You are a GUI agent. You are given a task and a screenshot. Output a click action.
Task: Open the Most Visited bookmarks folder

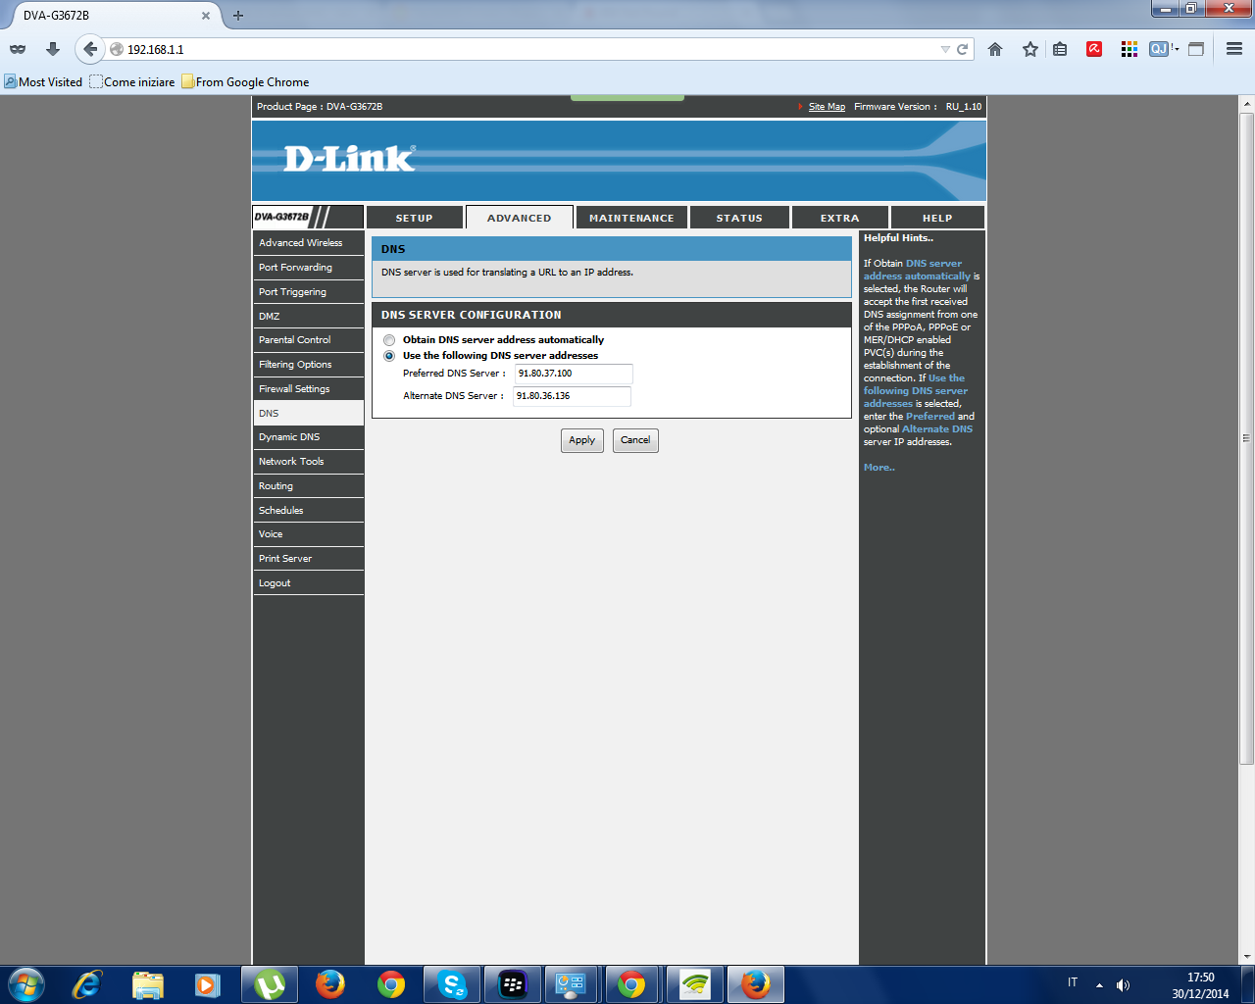pos(43,82)
